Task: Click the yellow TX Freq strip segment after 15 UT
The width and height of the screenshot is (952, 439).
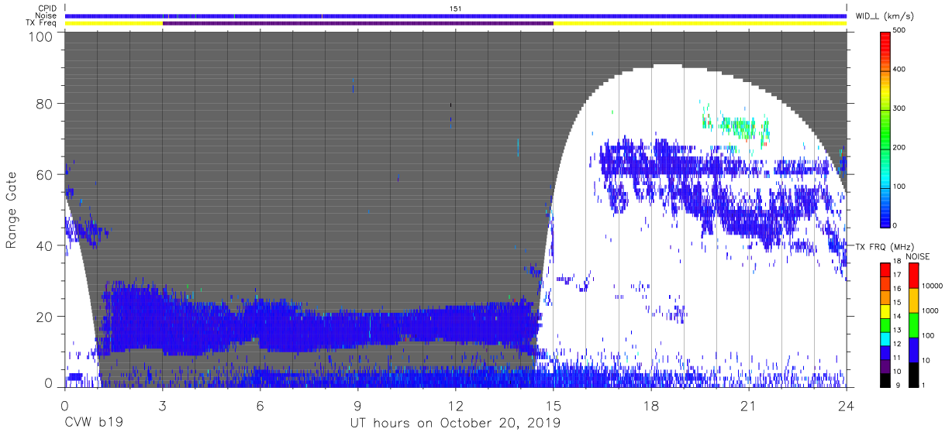Action: click(x=700, y=23)
